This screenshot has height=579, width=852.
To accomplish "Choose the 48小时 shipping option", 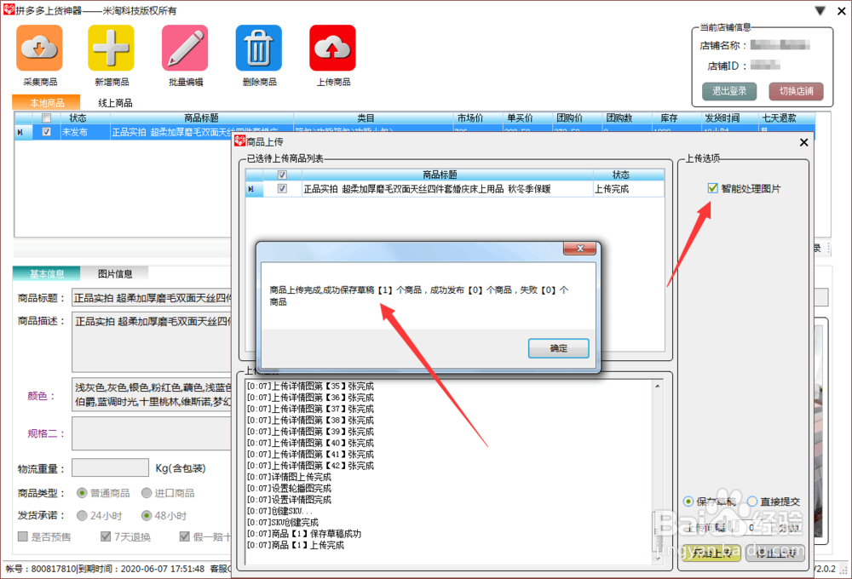I will [147, 515].
